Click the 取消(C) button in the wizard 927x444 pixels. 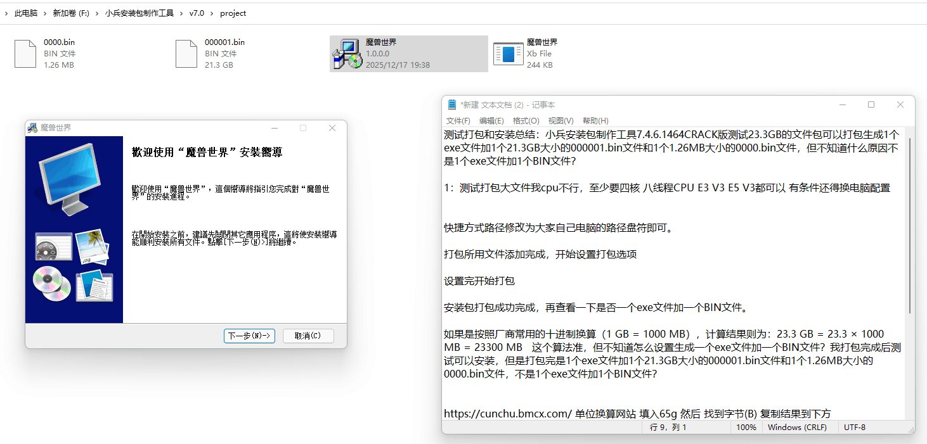pyautogui.click(x=308, y=336)
